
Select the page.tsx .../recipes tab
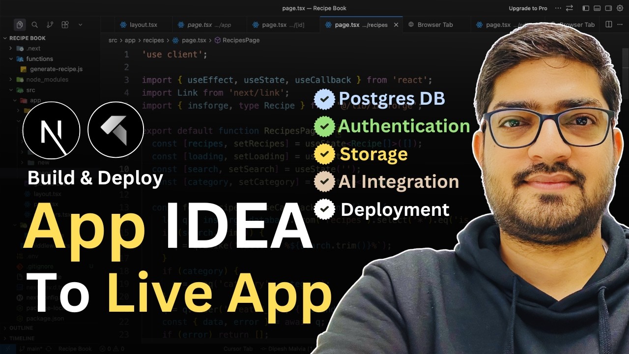click(x=360, y=25)
